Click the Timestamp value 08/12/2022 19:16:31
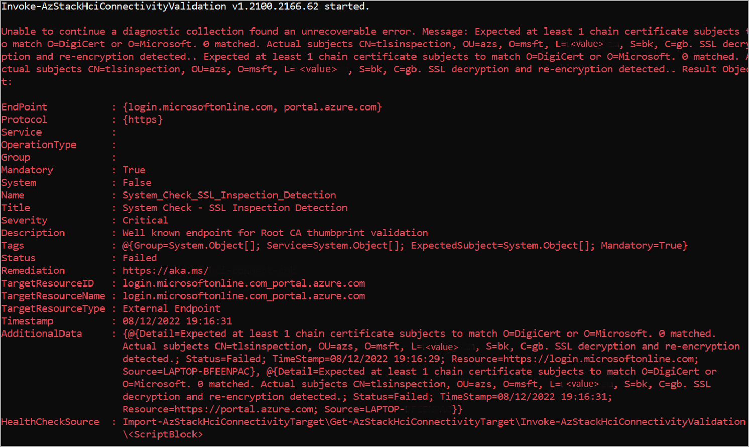 tap(177, 321)
